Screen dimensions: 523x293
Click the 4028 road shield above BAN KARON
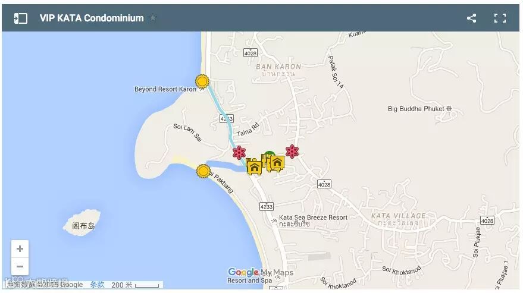pyautogui.click(x=250, y=53)
